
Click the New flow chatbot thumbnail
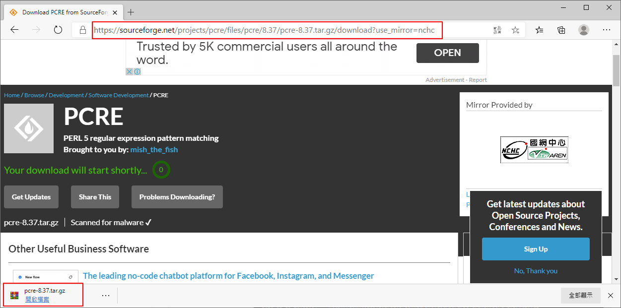[x=46, y=277]
